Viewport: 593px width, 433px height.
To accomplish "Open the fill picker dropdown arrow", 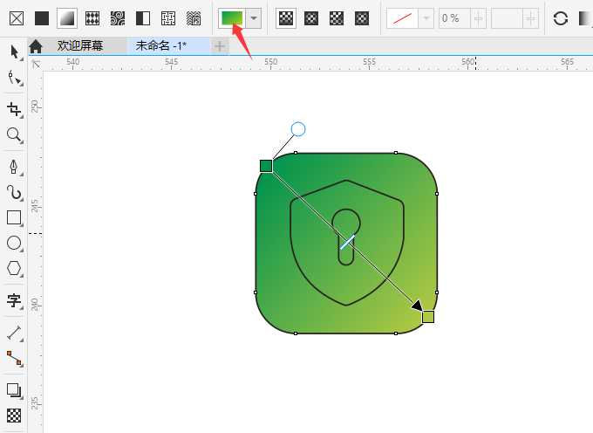I will coord(254,17).
